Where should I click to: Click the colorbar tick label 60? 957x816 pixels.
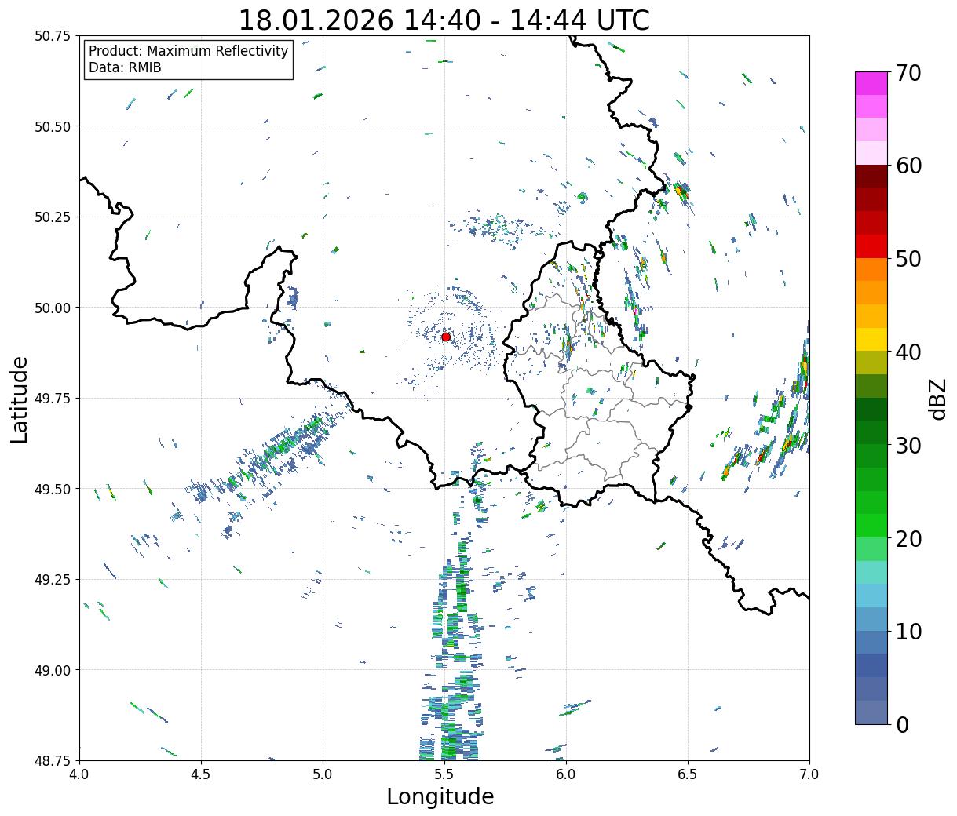(908, 166)
